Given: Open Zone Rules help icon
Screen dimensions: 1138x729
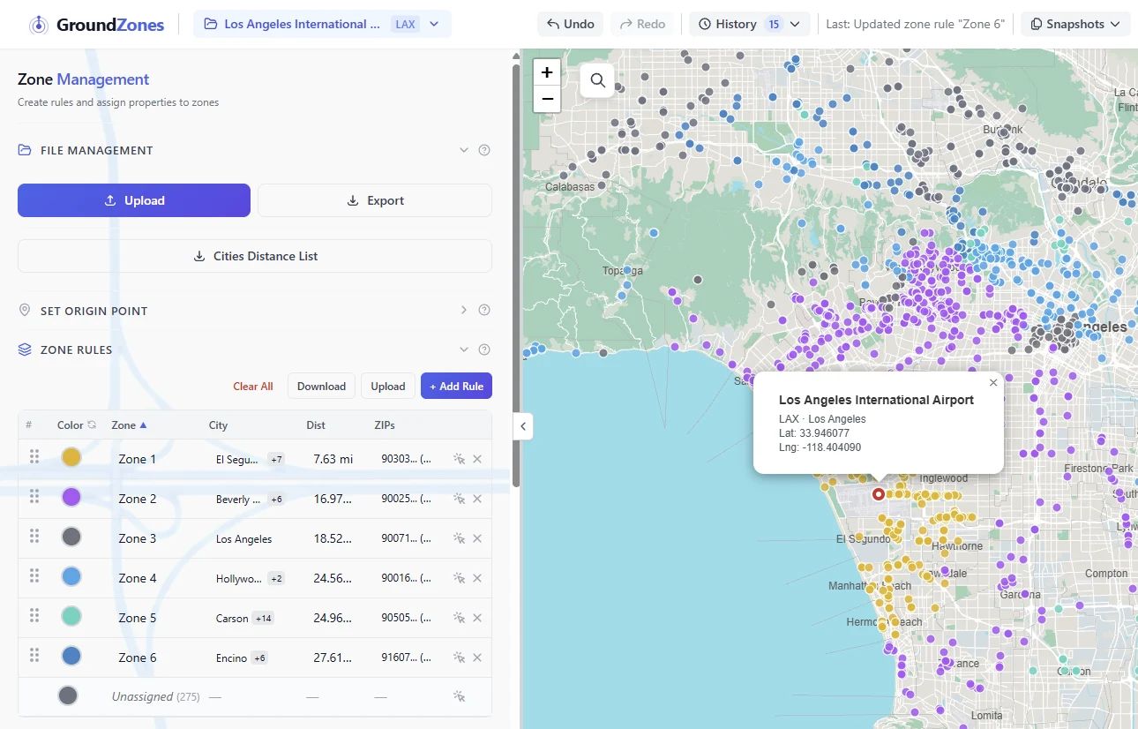Looking at the screenshot, I should coord(484,349).
